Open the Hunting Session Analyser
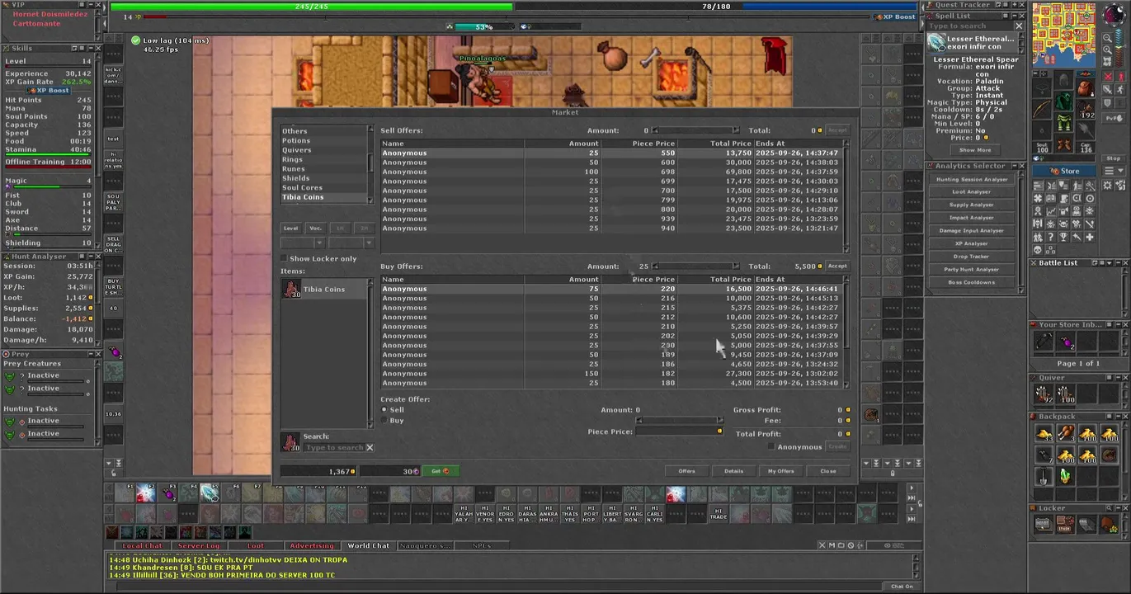Viewport: 1131px width, 594px height. [972, 179]
